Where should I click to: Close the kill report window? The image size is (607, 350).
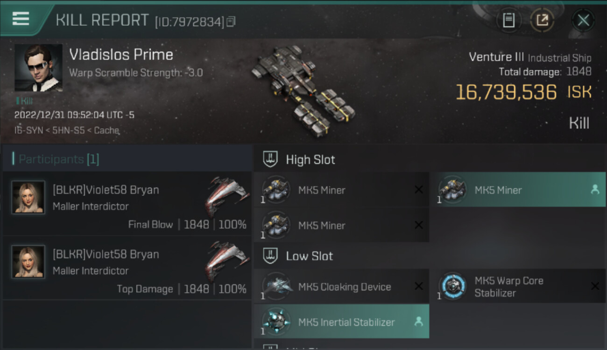pyautogui.click(x=583, y=20)
